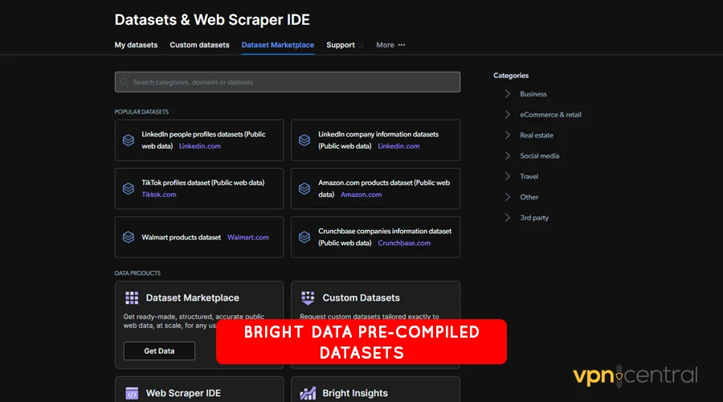Screen dimensions: 723x402
Task: Open the Linkedin.com link in people profiles card
Action: coord(200,146)
